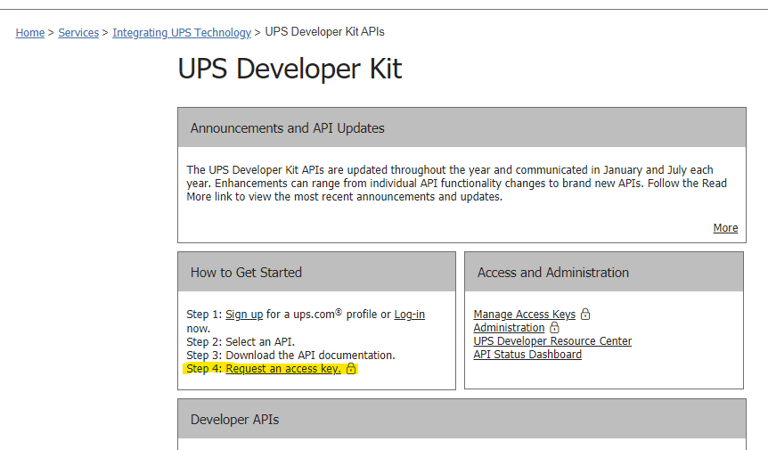Image resolution: width=768 pixels, height=450 pixels.
Task: Click the UPS Developer Kit page title
Action: (290, 69)
